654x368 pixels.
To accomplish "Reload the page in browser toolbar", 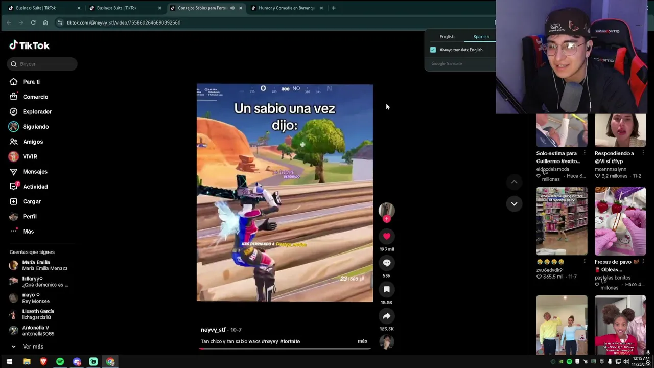I will pos(33,22).
